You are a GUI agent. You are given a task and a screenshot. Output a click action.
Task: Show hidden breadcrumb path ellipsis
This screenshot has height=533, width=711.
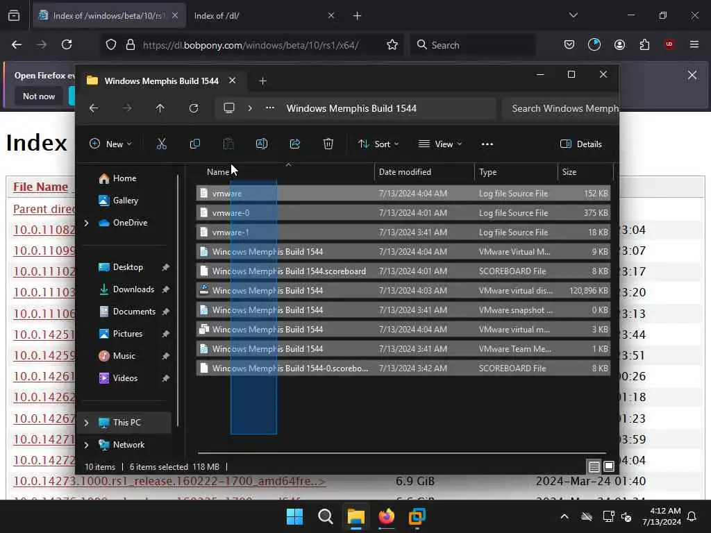point(270,108)
